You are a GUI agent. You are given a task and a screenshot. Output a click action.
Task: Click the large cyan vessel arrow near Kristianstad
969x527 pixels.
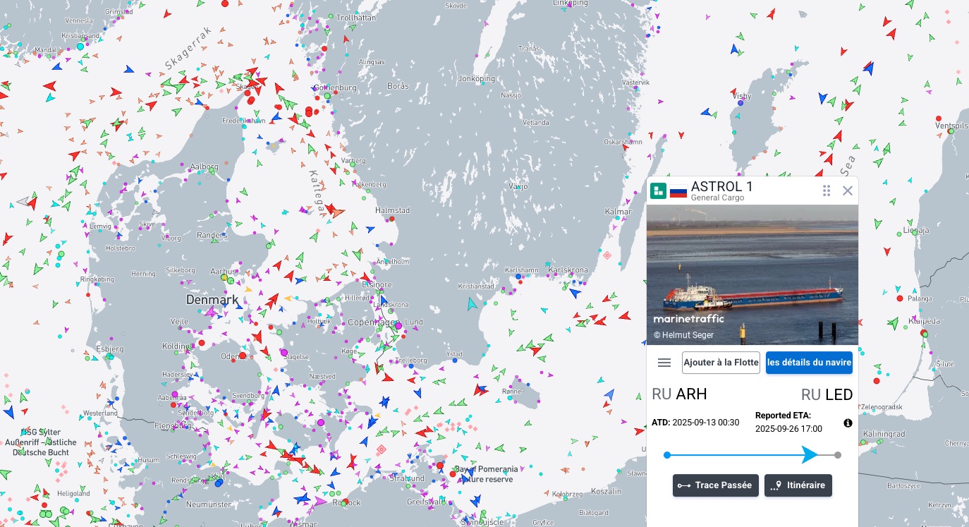pyautogui.click(x=473, y=304)
